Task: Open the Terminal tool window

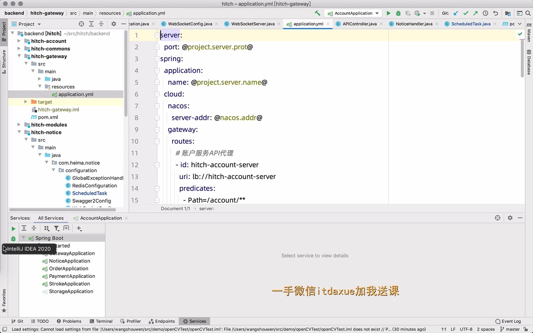Action: point(101,321)
